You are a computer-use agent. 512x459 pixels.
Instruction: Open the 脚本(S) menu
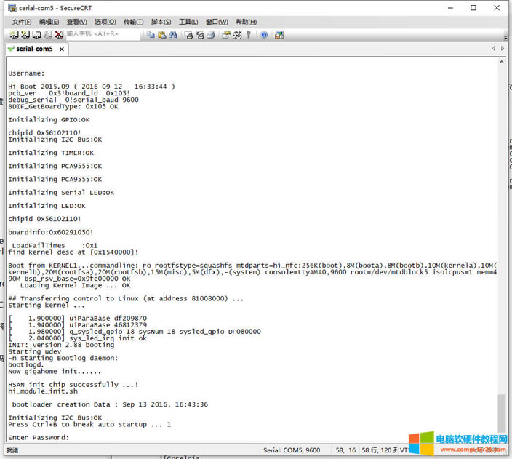161,22
